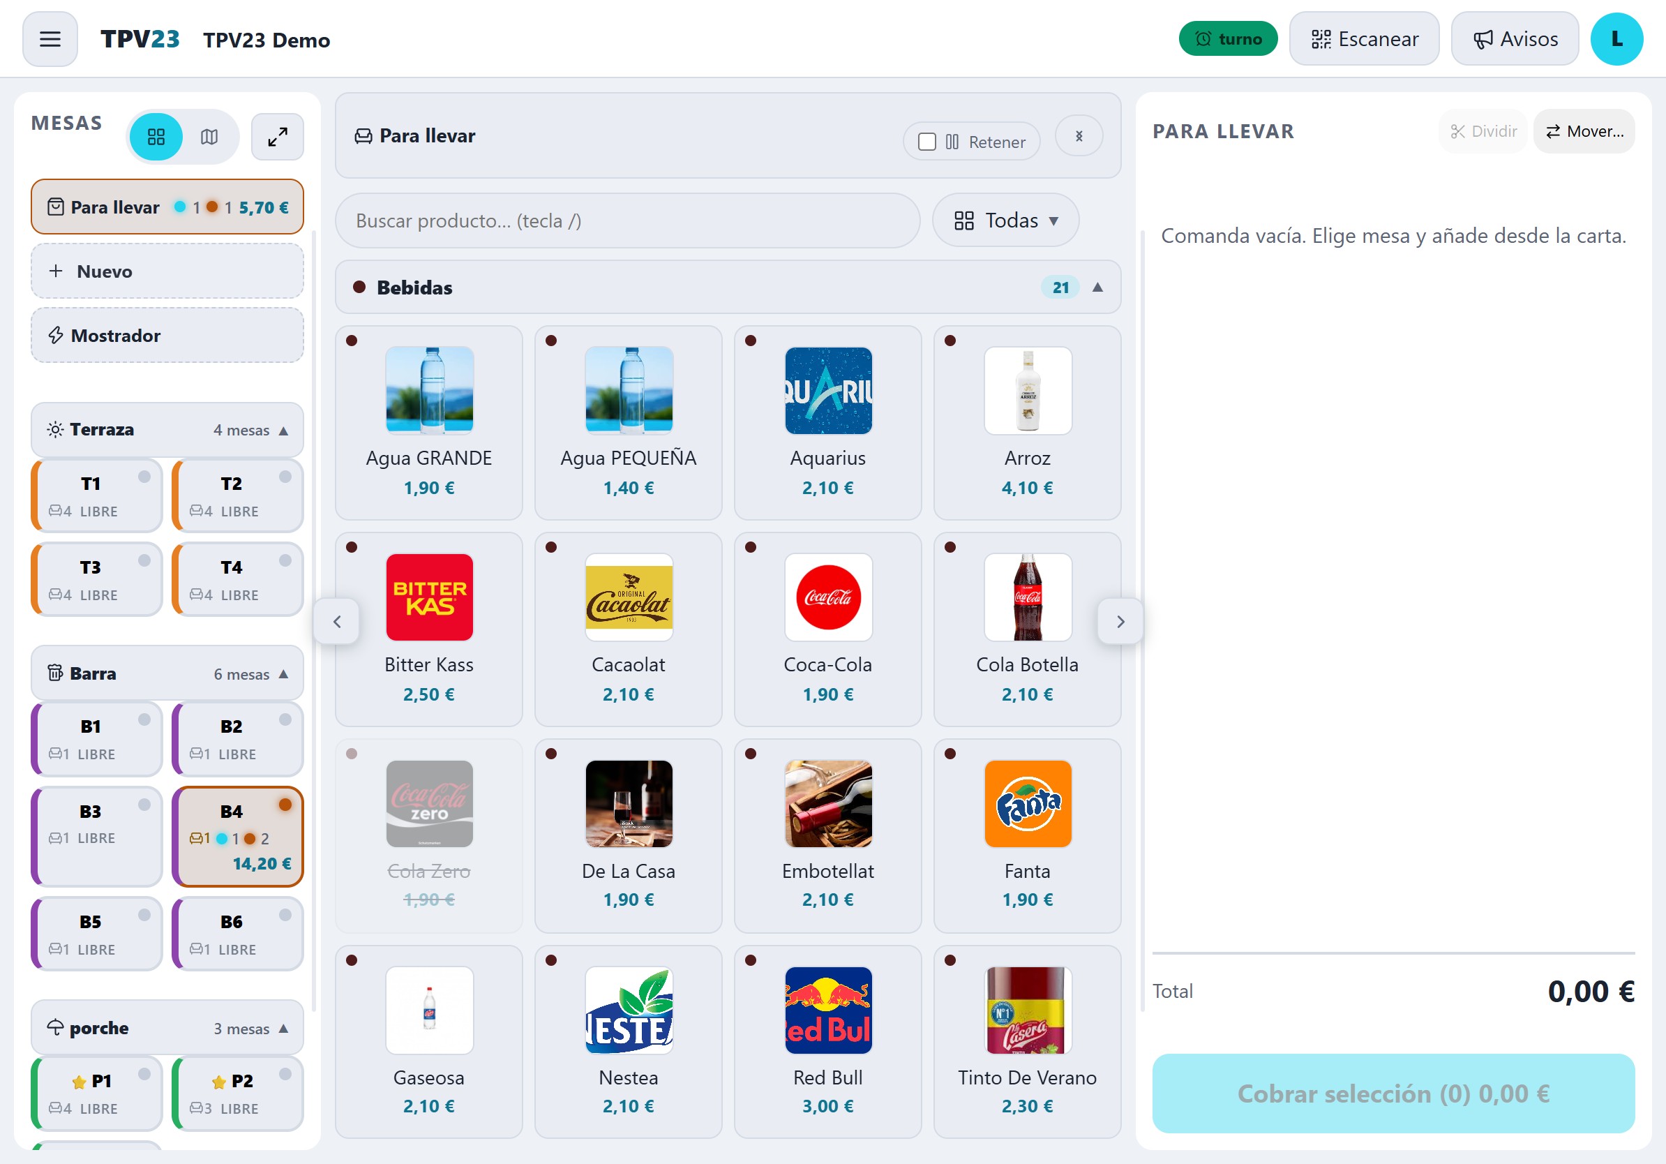Open the Escanear QR scanner
This screenshot has width=1666, height=1164.
(x=1363, y=39)
